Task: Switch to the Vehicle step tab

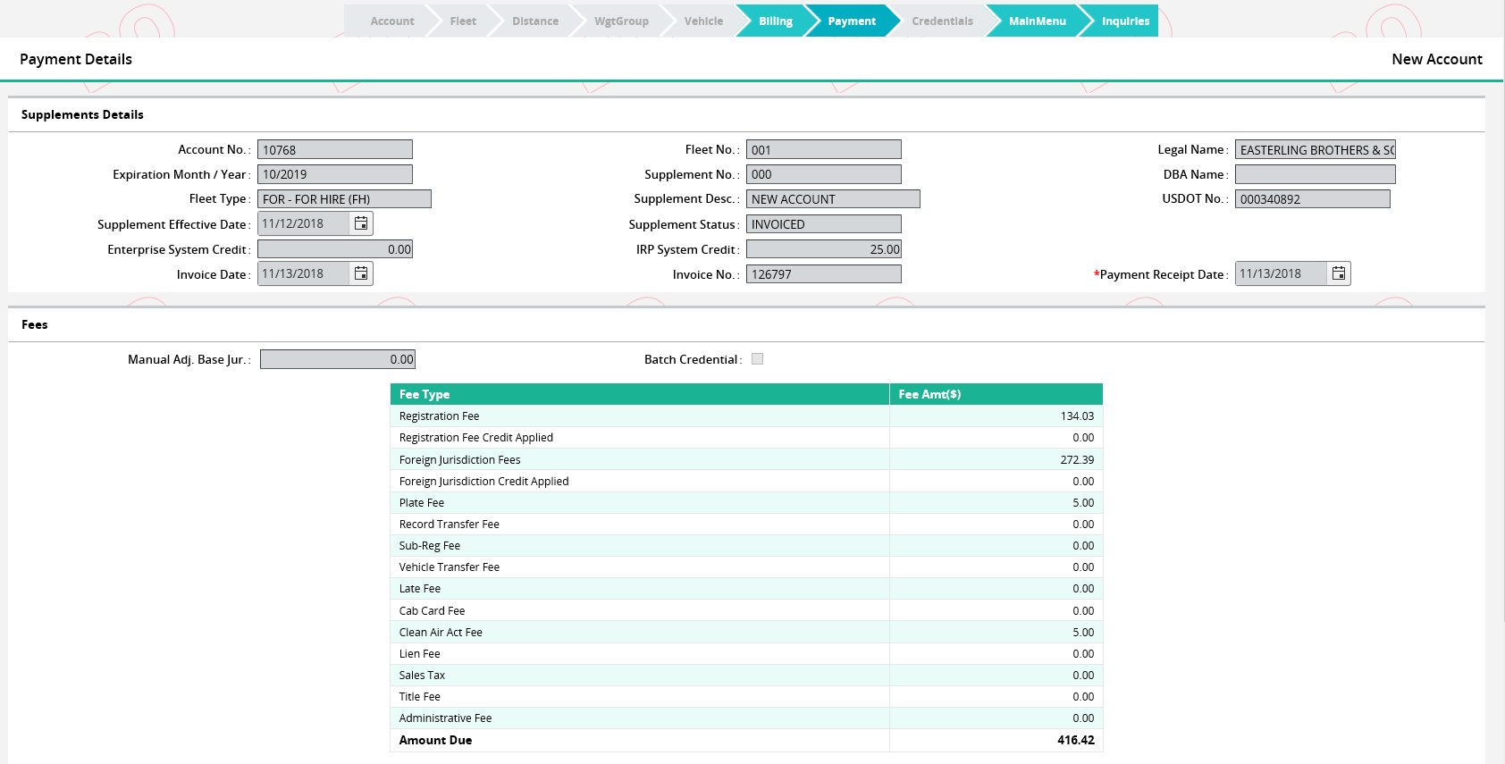Action: (703, 21)
